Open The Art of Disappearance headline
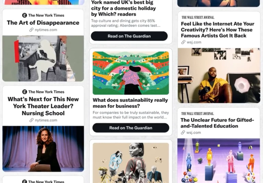 (x=43, y=23)
